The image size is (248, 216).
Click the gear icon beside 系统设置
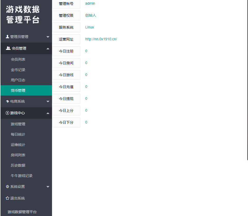[x=7, y=187]
